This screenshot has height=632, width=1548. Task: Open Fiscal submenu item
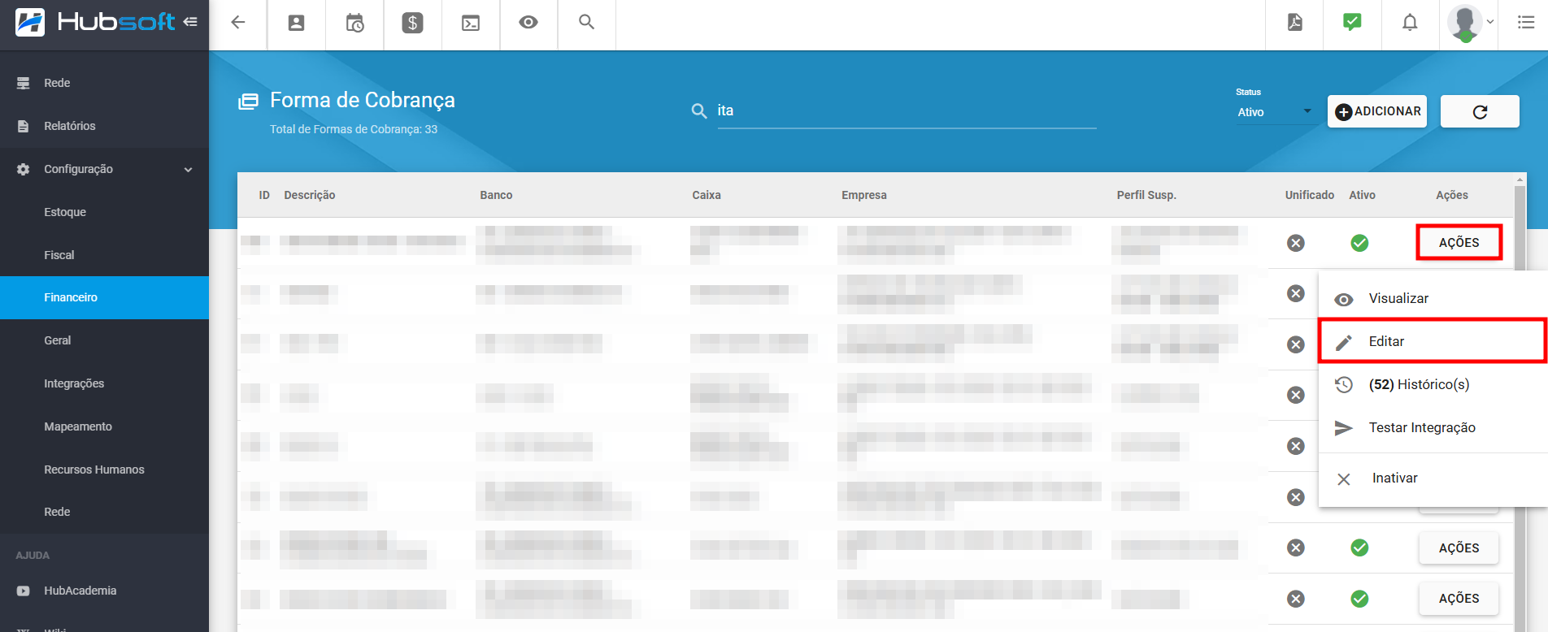(x=104, y=255)
